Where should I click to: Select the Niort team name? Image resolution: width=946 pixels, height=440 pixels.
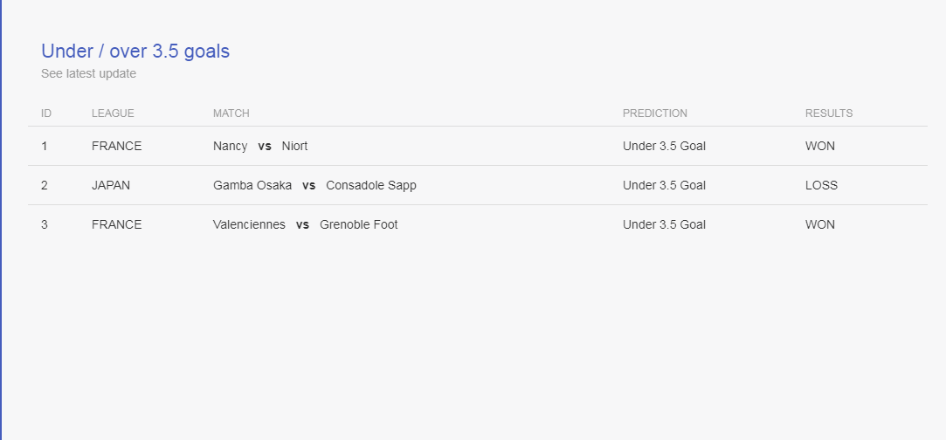(x=294, y=147)
